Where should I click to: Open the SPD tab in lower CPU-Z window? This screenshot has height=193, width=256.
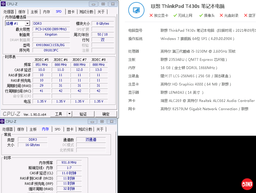(58, 129)
